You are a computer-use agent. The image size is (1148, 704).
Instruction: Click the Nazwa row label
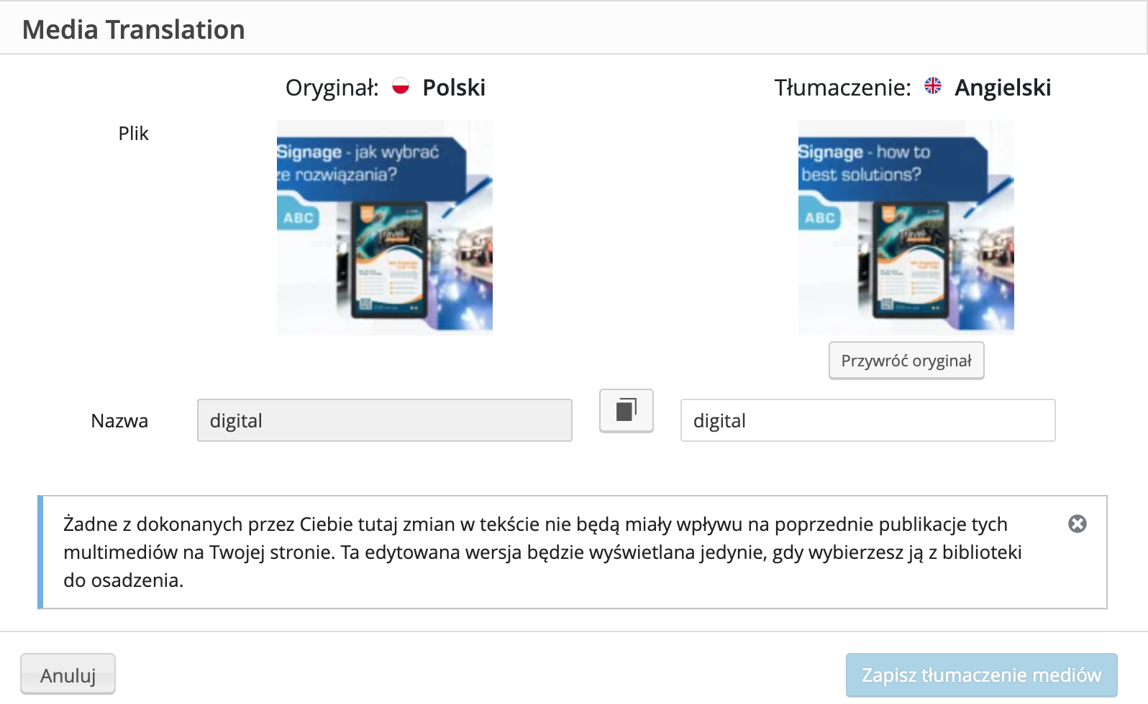[x=119, y=421]
